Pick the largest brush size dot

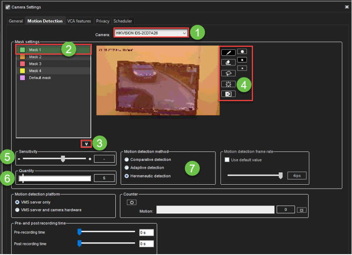pos(242,51)
